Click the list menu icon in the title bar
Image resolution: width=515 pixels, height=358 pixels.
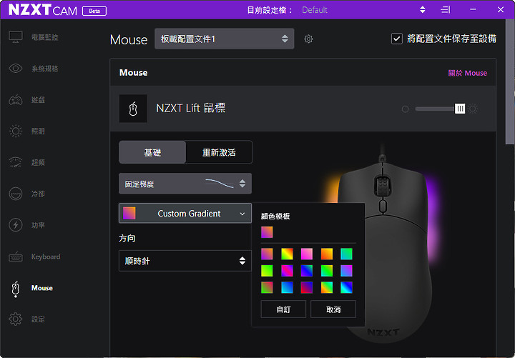coord(446,10)
